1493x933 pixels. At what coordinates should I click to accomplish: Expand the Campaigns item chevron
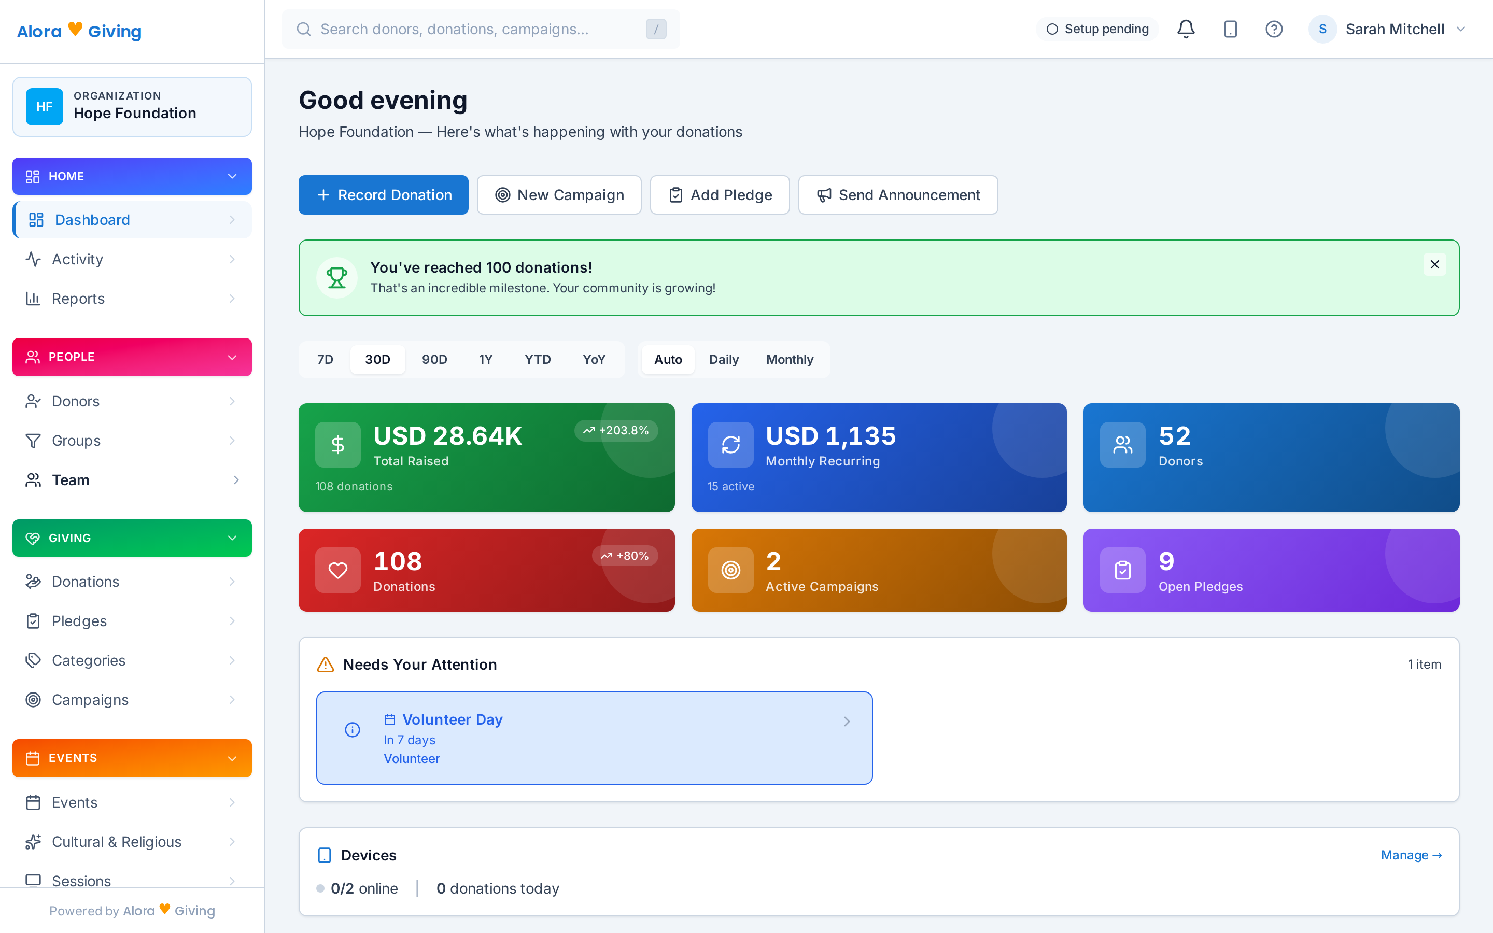coord(232,700)
